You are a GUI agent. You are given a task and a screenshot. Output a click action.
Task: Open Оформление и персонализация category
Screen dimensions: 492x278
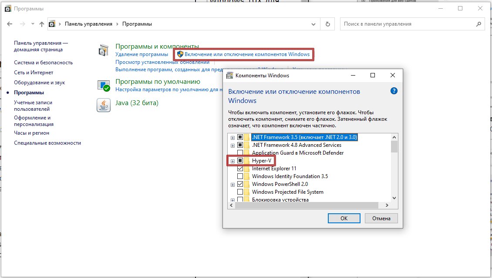tap(34, 121)
